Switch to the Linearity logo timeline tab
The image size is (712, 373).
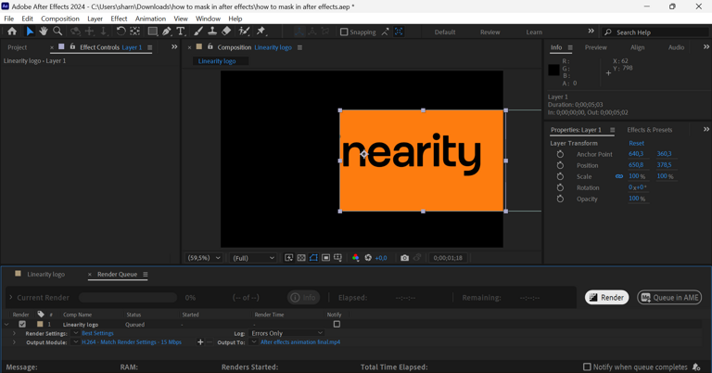45,274
